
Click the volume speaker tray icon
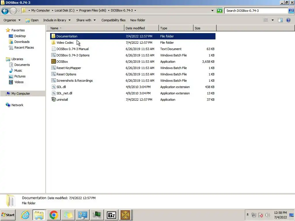[x=267, y=215]
